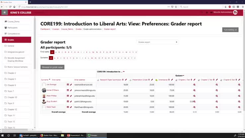Edit Chapter 8 Test column via pencil
The width and height of the screenshot is (245, 138).
[x=239, y=80]
